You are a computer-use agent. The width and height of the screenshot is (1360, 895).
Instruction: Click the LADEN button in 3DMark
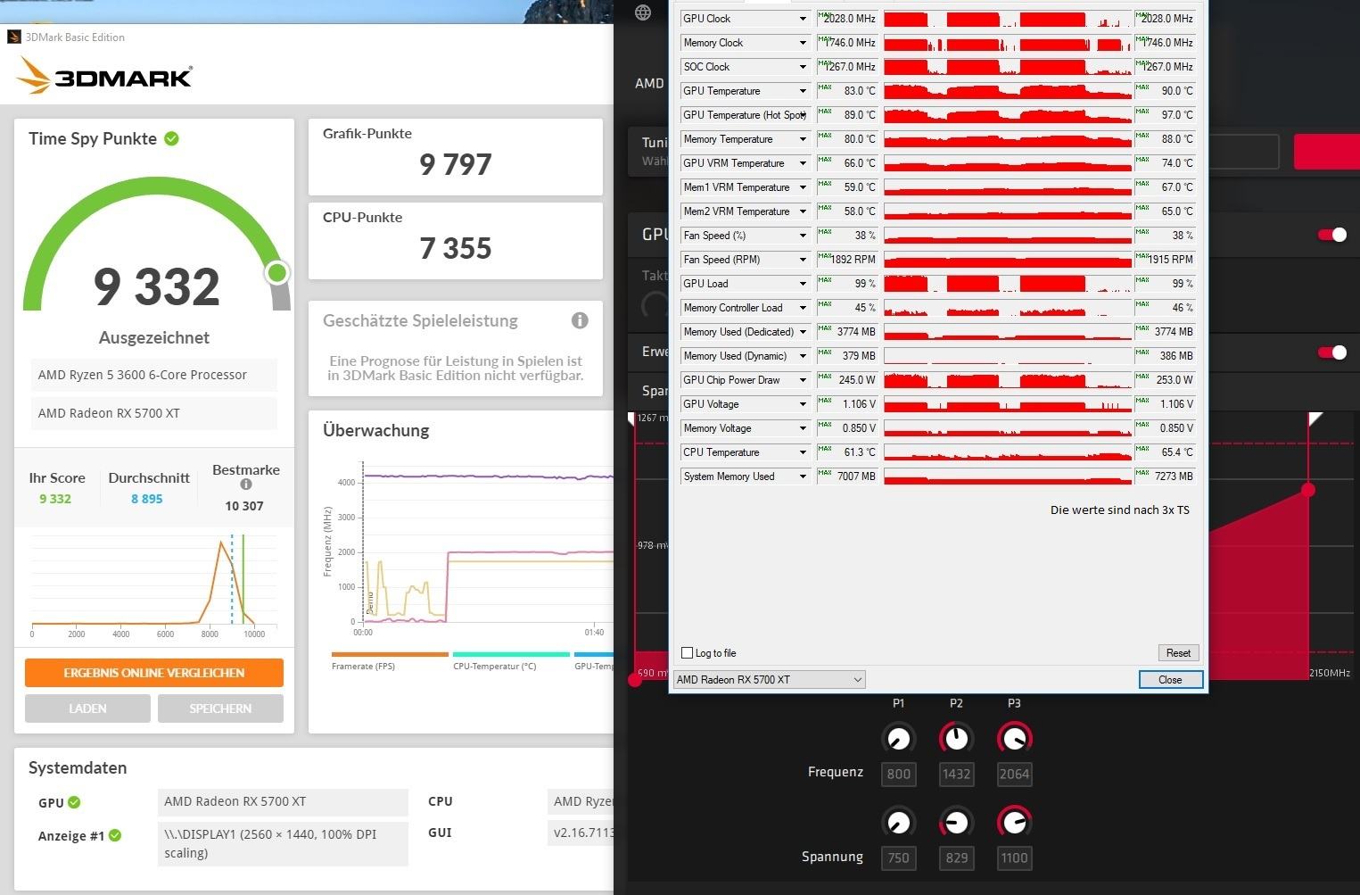click(x=87, y=709)
